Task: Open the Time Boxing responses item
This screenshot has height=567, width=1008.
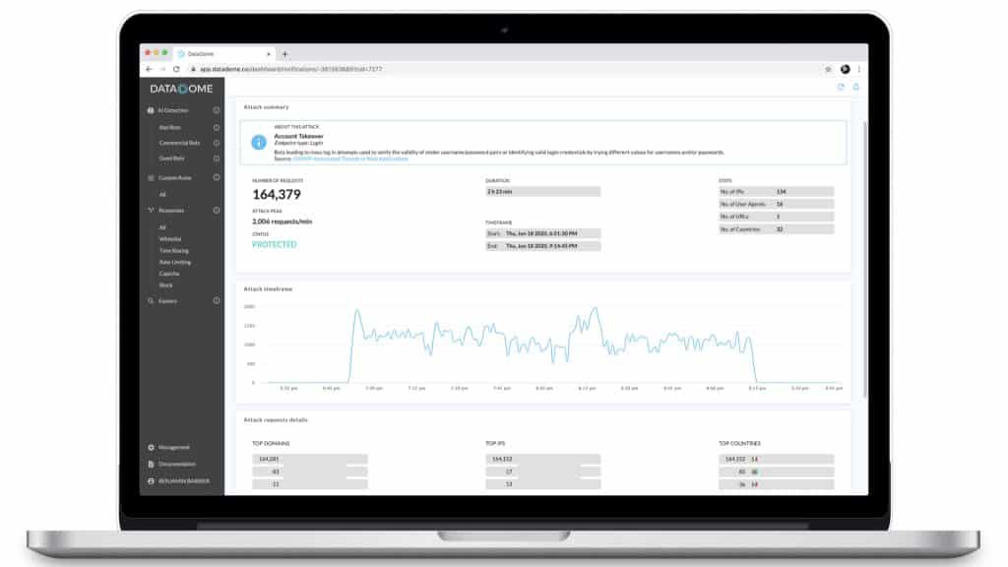Action: [174, 250]
